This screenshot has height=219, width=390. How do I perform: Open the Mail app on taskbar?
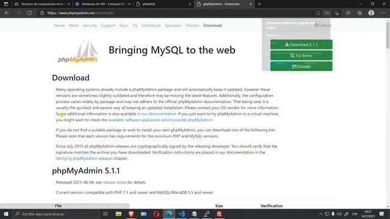click(x=144, y=214)
